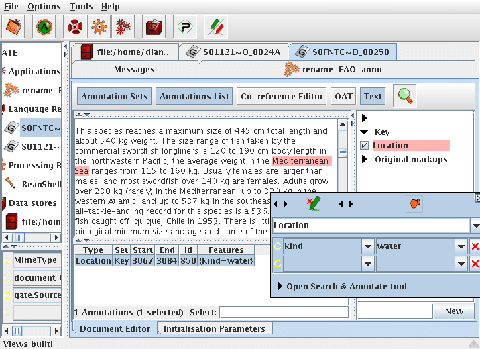
Task: Switch to the file:/home/dian... datastore tab
Action: pos(125,52)
